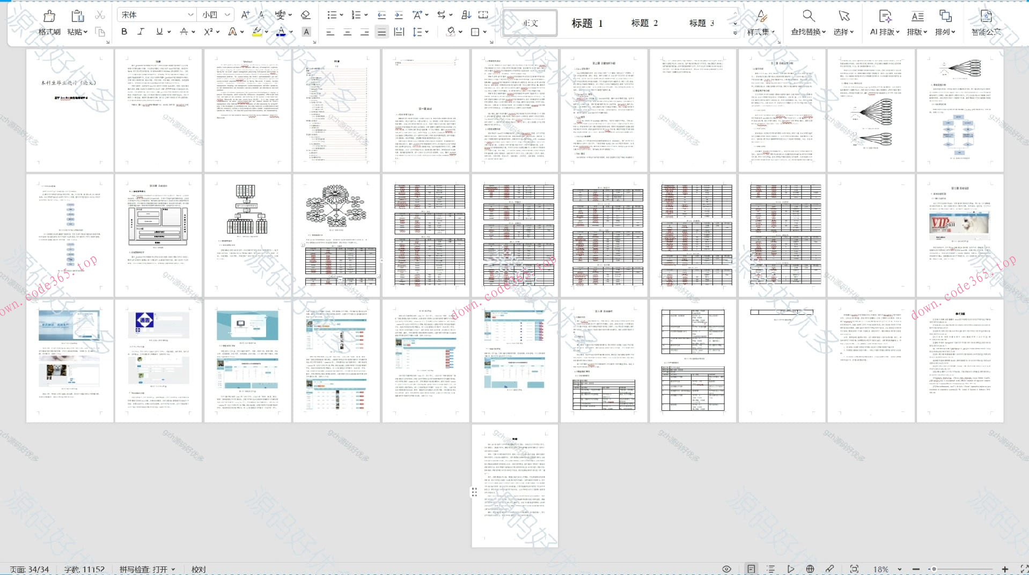Click the sort (A-Z) icon
Image resolution: width=1029 pixels, height=575 pixels.
point(466,15)
